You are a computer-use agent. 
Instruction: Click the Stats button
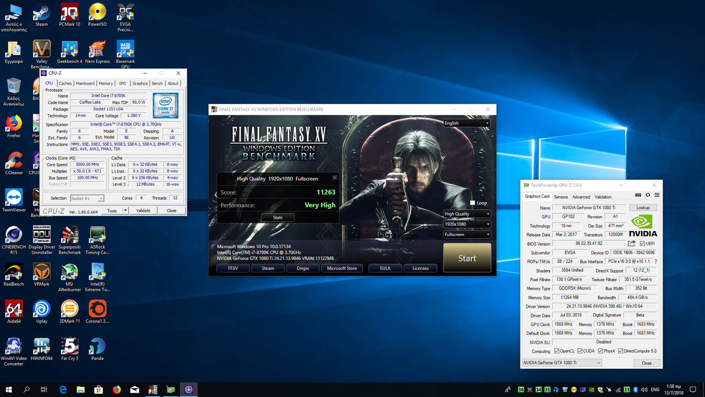278,217
